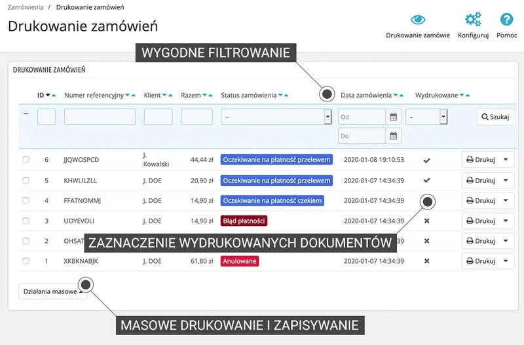The image size is (524, 345).
Task: Sort ID column ascending
Action: (x=54, y=95)
